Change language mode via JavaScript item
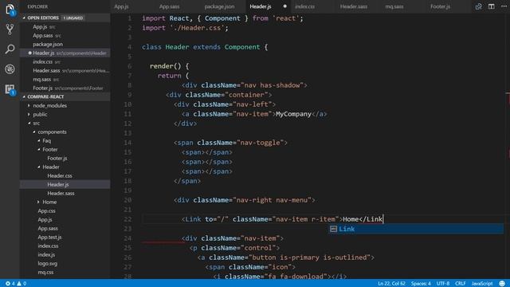 (x=482, y=284)
